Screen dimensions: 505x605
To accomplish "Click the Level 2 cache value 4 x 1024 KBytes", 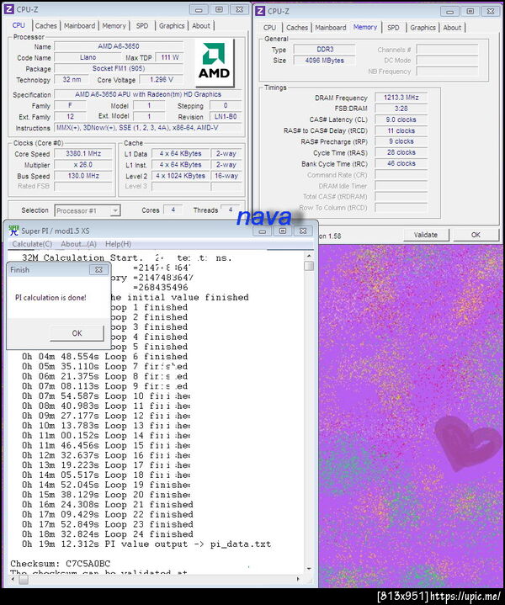I will point(180,176).
